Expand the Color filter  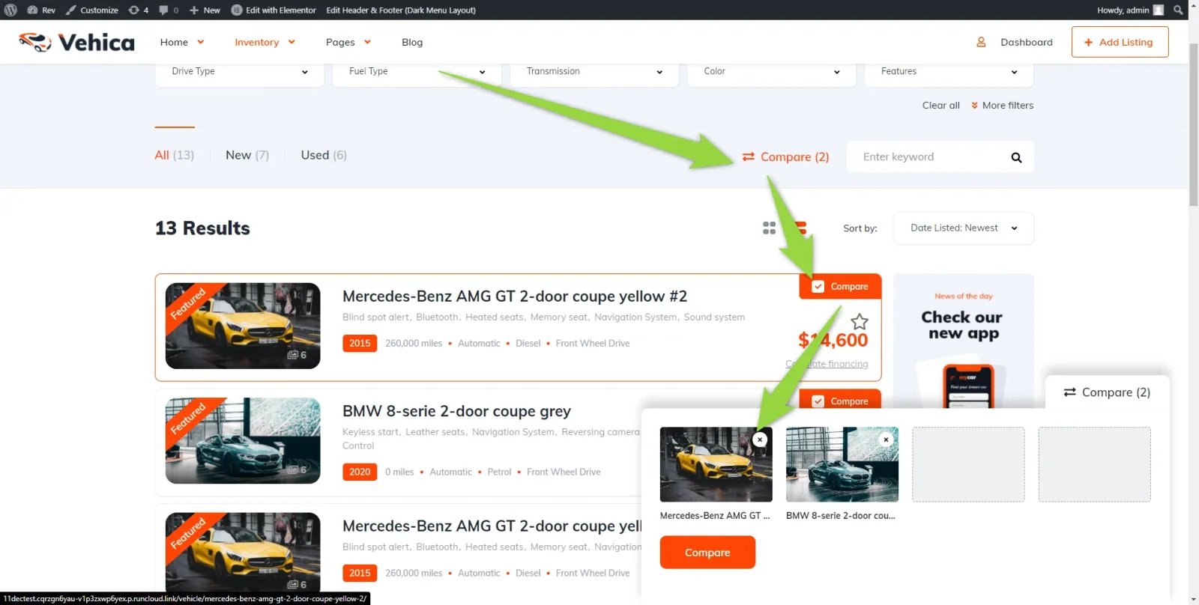point(772,72)
